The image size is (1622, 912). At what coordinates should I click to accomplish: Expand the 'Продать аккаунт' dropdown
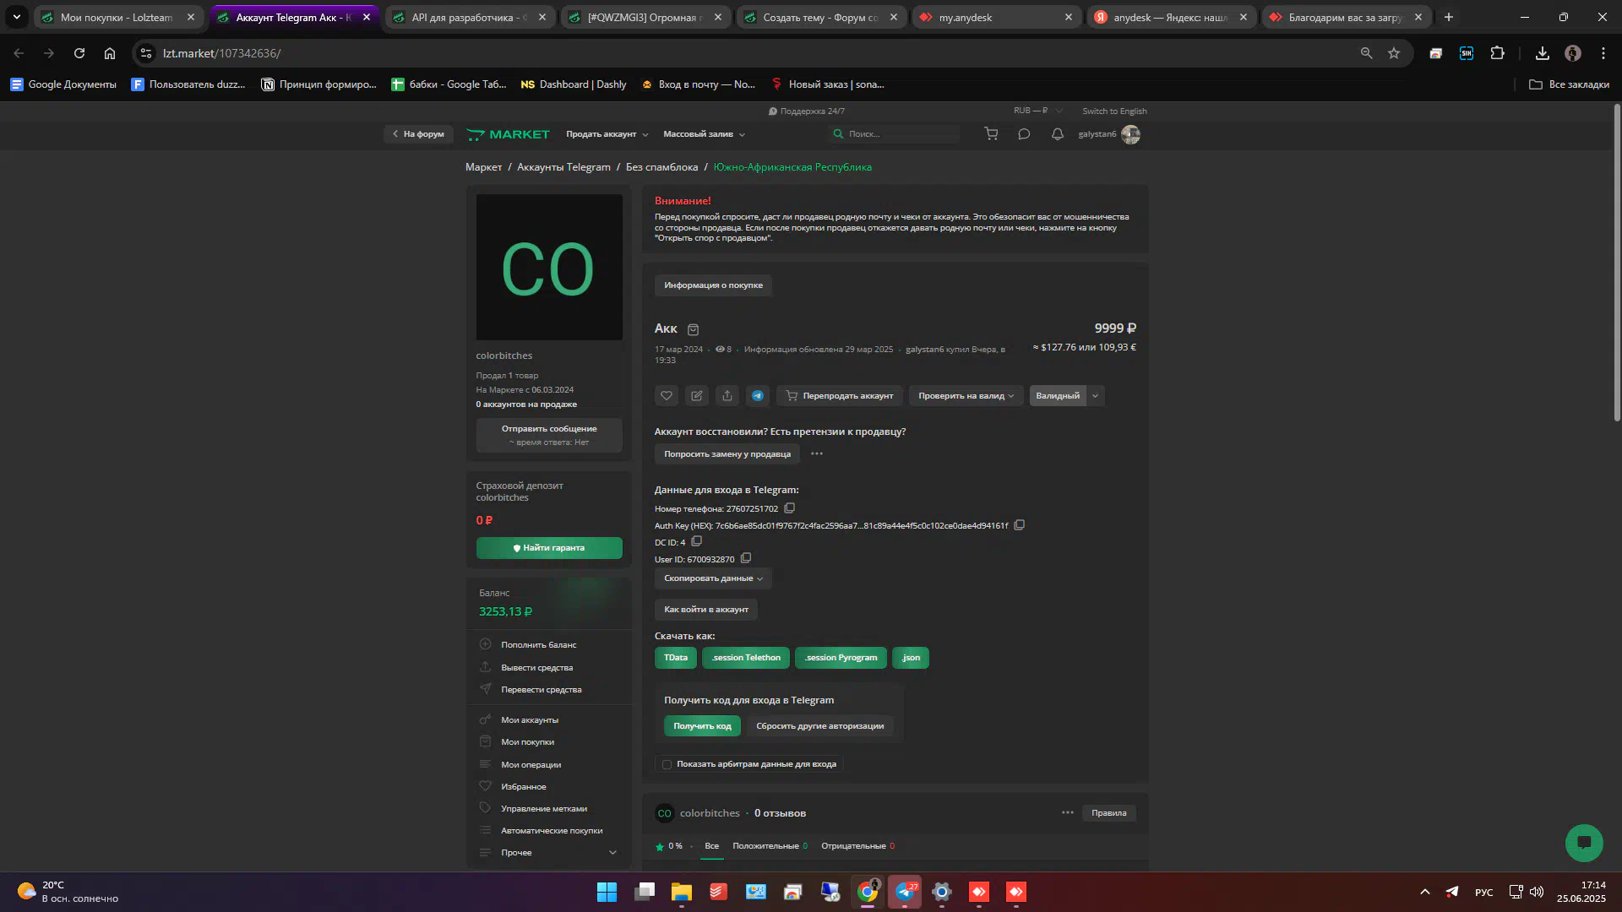[607, 134]
